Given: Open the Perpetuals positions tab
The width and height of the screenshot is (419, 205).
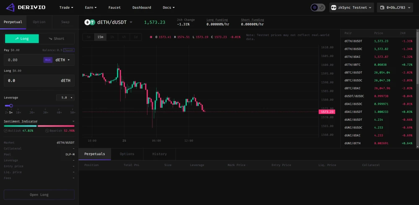Looking at the screenshot, I should click(95, 154).
